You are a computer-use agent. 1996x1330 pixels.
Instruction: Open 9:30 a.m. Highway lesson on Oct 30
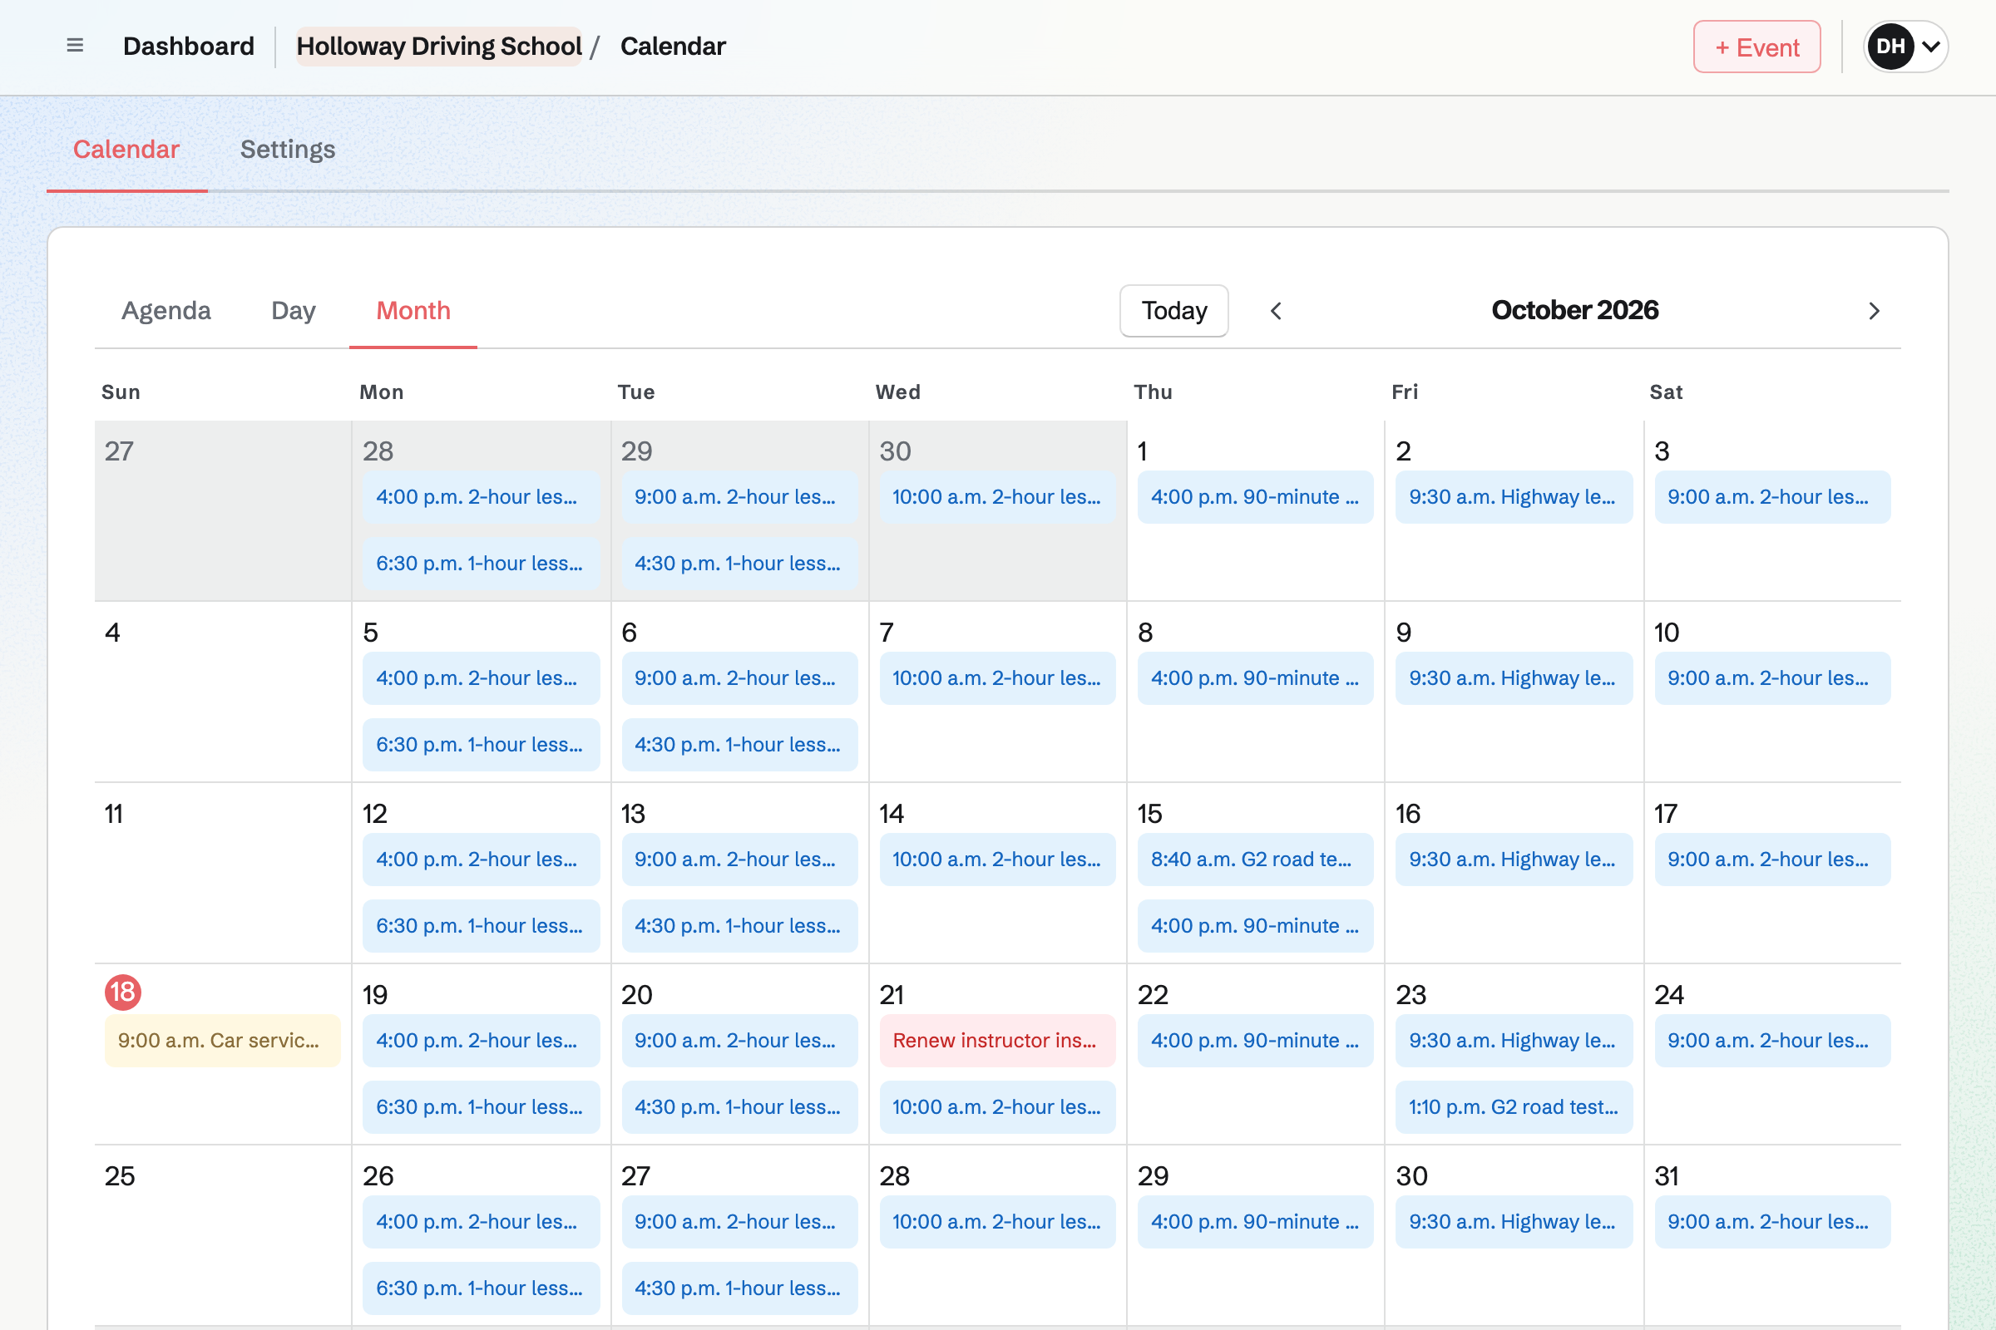click(1514, 1222)
